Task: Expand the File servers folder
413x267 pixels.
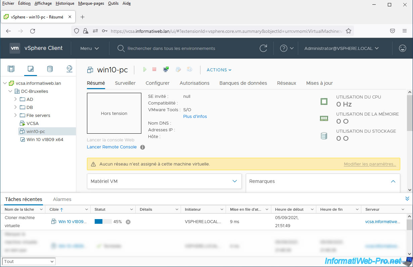Action: pyautogui.click(x=15, y=115)
